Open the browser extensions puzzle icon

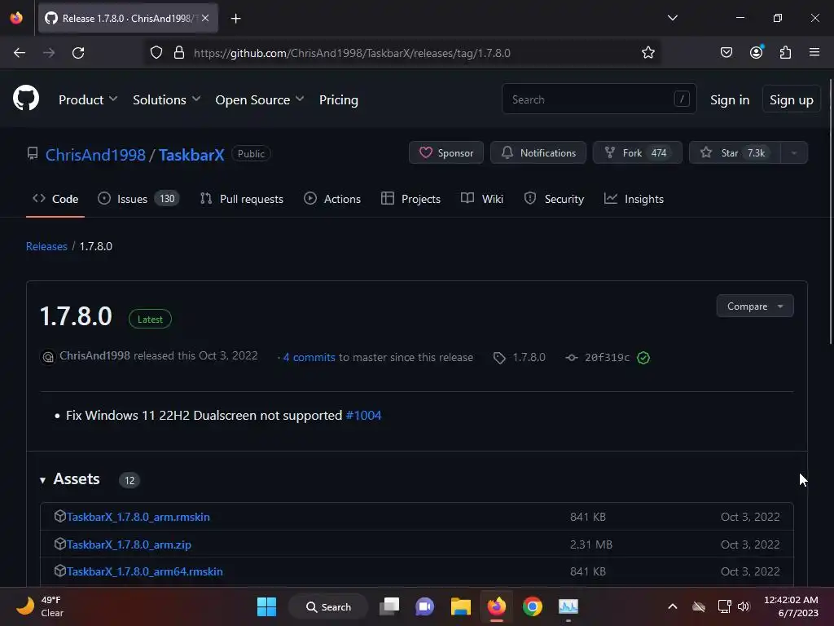coord(785,52)
